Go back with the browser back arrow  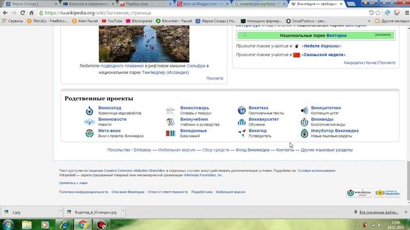point(5,13)
